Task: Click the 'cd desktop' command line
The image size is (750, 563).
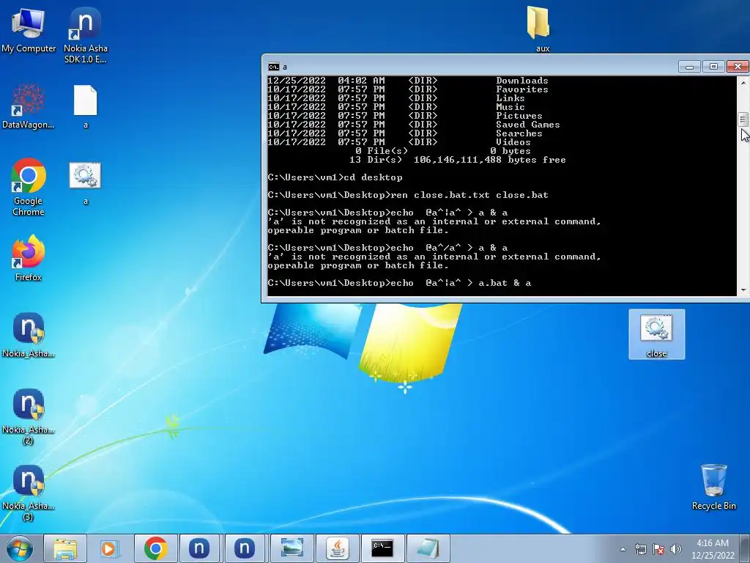Action: tap(335, 177)
